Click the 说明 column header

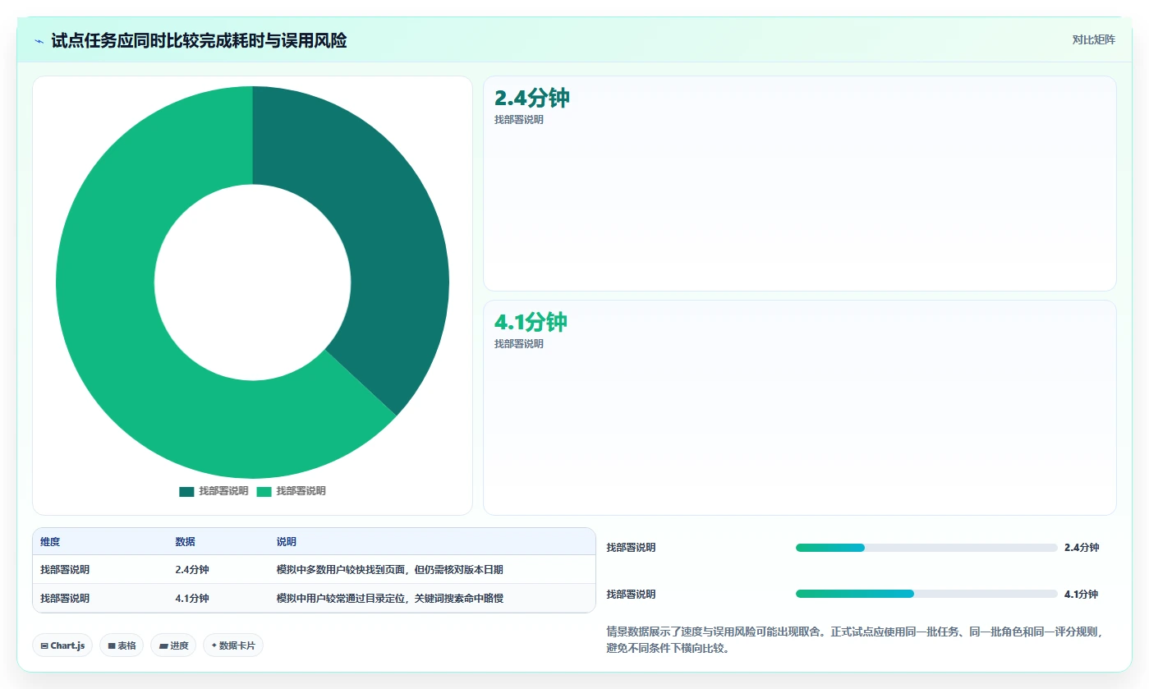287,542
